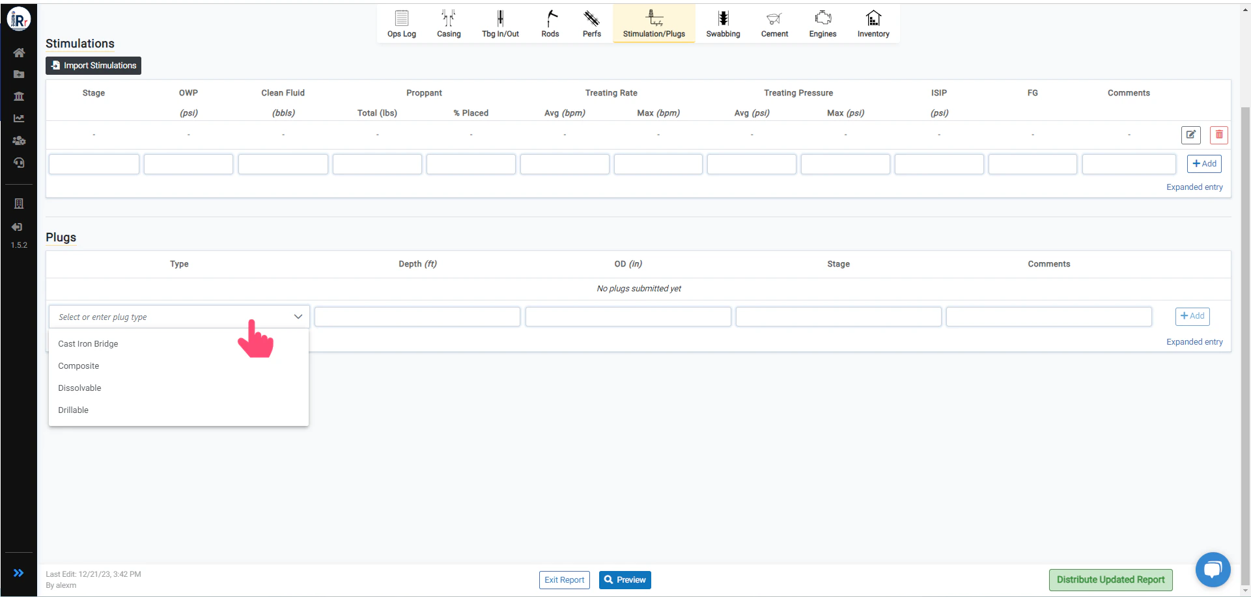The image size is (1251, 597).
Task: Focus the % Placed input field
Action: (471, 164)
